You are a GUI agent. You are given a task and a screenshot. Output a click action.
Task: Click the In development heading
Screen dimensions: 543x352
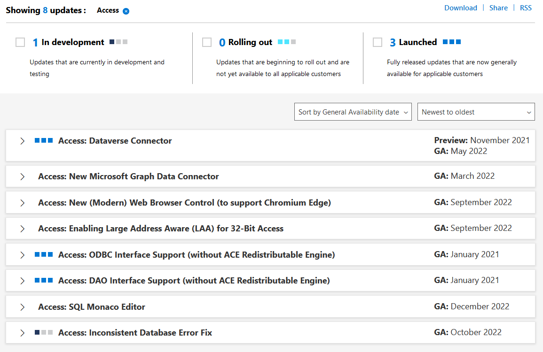(x=73, y=42)
